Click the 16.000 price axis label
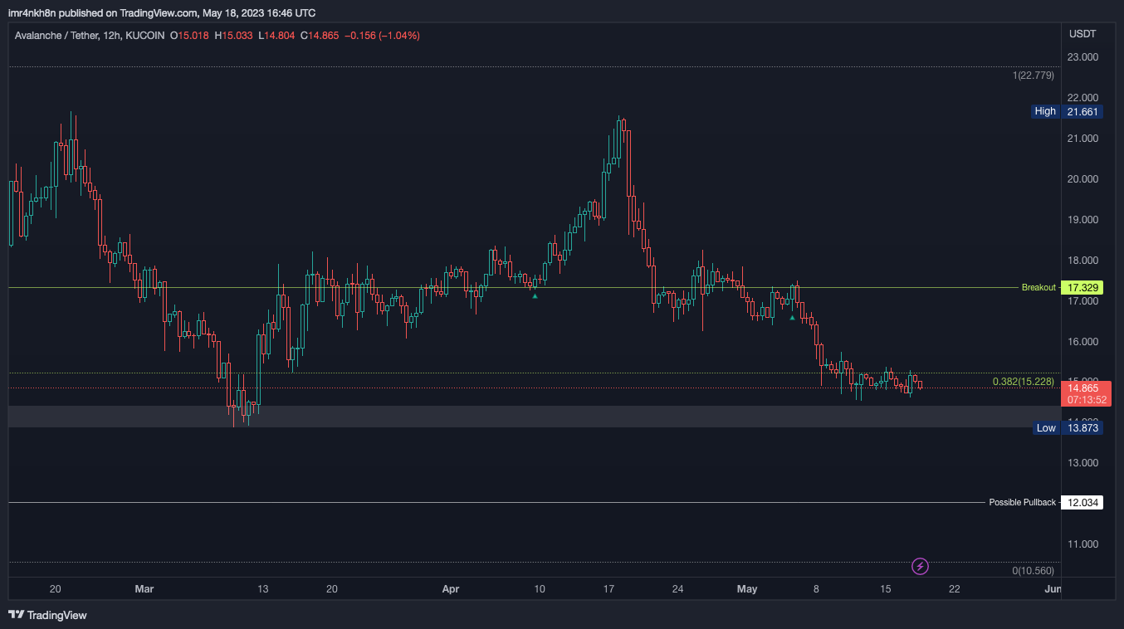The image size is (1124, 629). (1083, 342)
